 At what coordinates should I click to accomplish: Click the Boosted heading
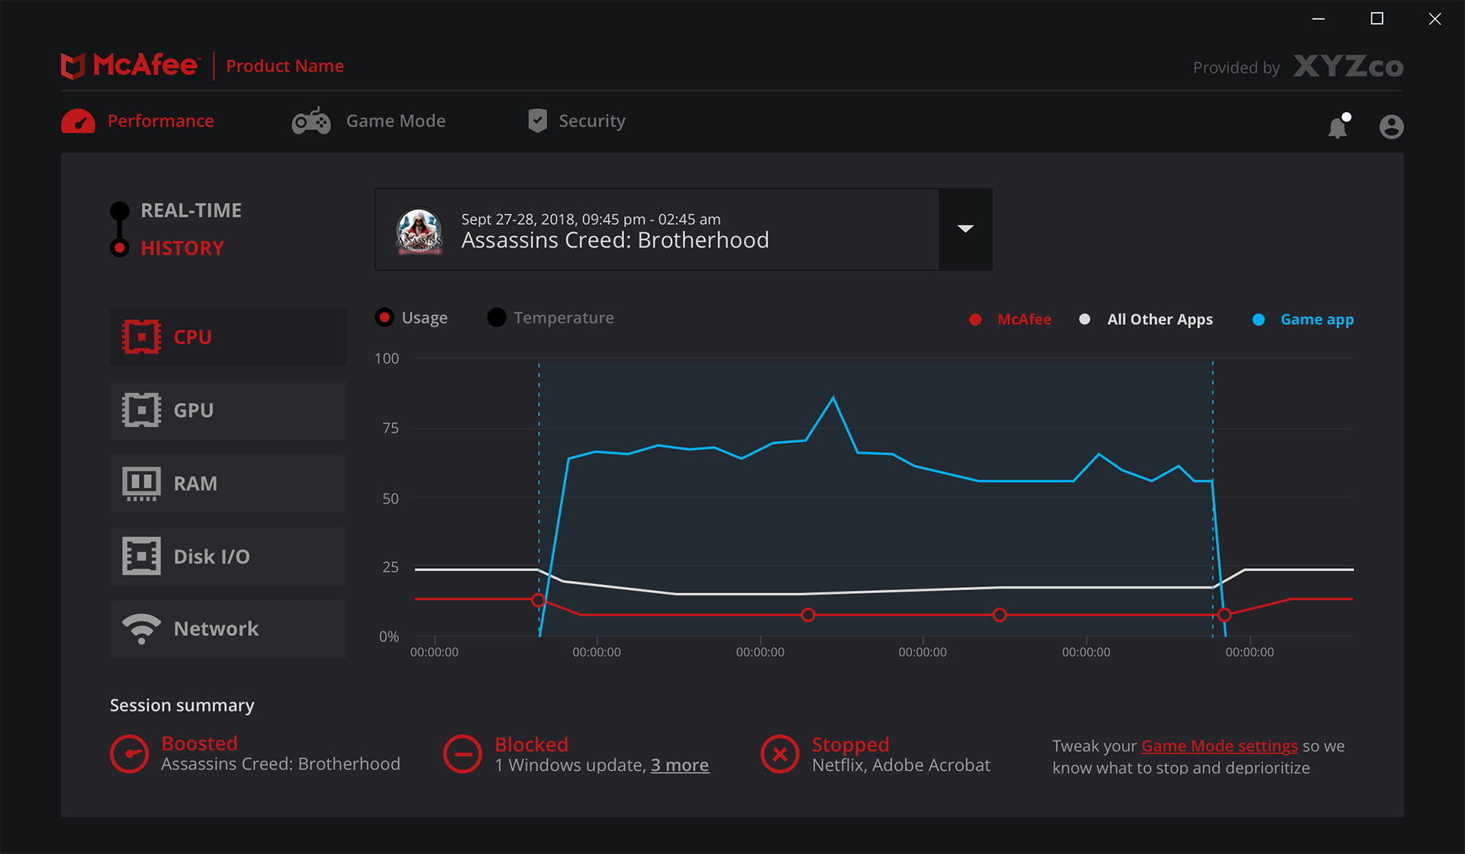[200, 743]
